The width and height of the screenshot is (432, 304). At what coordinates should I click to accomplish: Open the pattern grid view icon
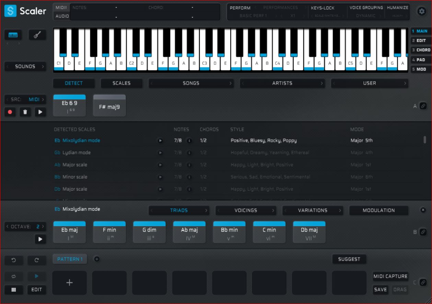click(13, 290)
